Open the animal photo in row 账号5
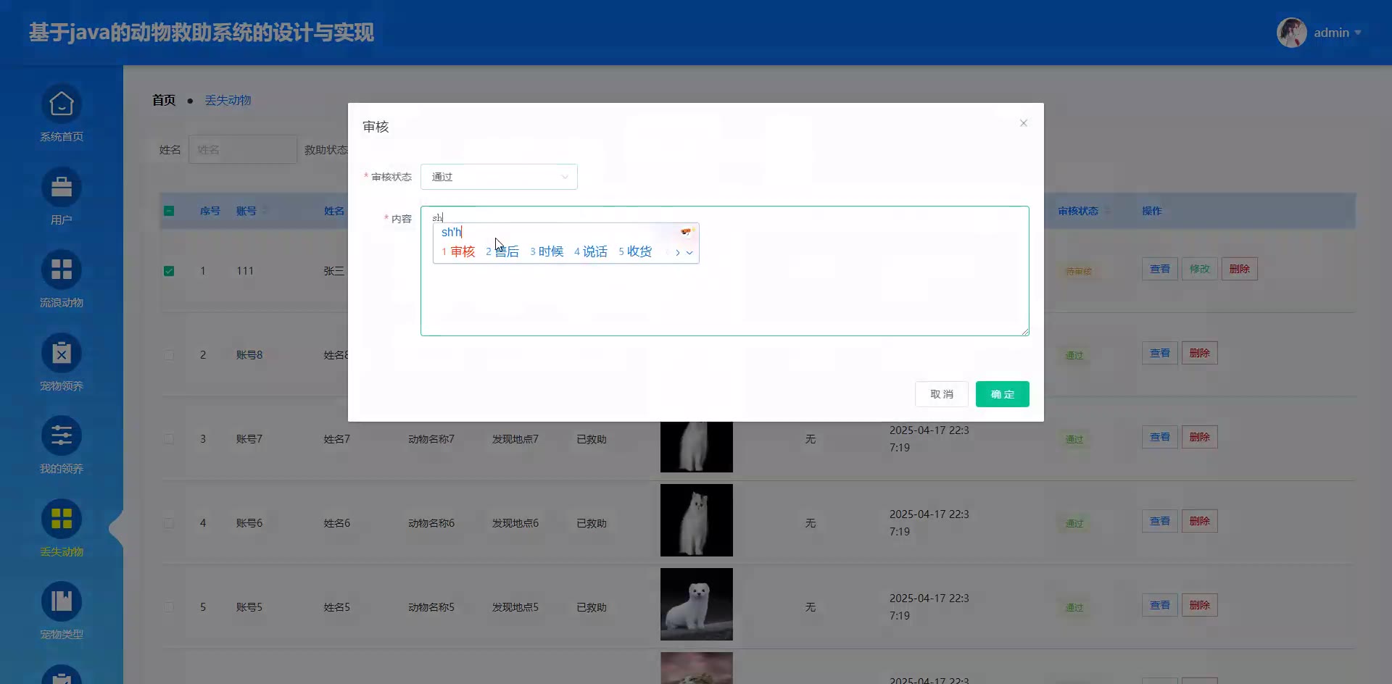Screen dimensions: 1392x684 (697, 604)
